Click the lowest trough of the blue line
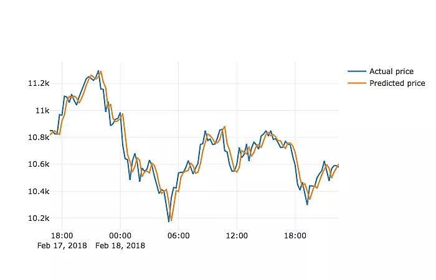436x280 pixels. [168, 221]
